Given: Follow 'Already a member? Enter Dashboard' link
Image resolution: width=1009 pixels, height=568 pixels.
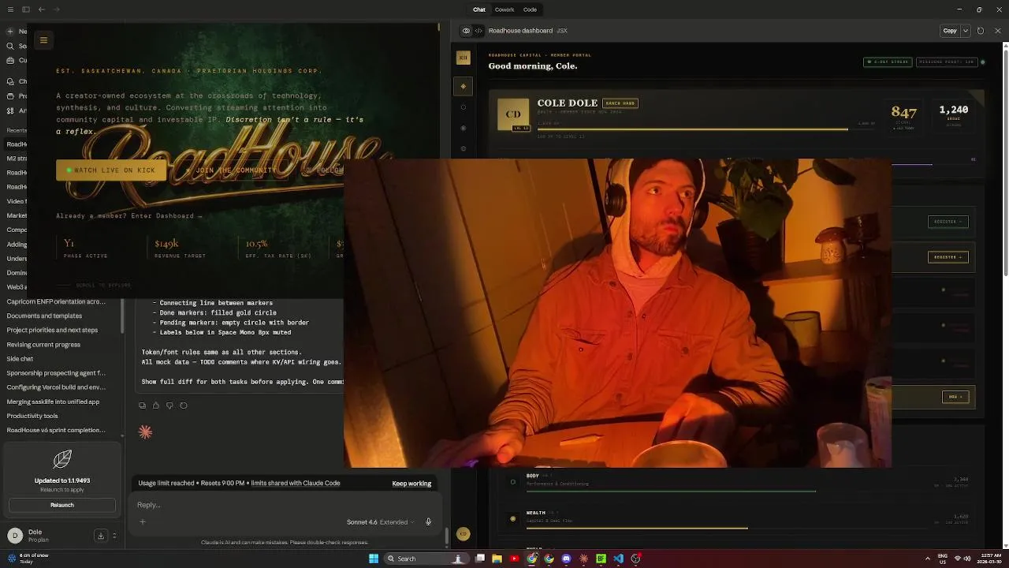Looking at the screenshot, I should point(129,216).
